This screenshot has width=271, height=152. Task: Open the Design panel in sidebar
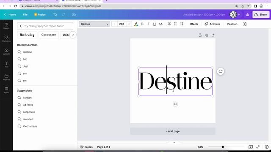(x=6, y=26)
